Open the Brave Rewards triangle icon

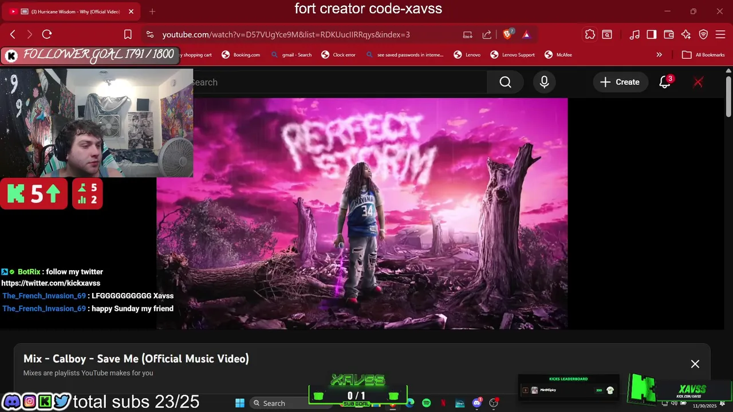point(526,34)
